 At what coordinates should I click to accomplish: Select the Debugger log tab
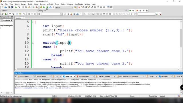click(x=164, y=76)
